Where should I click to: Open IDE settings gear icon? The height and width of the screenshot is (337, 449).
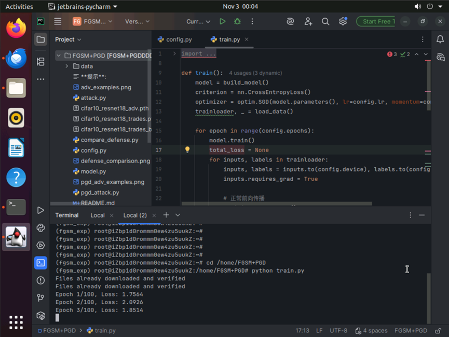point(343,21)
